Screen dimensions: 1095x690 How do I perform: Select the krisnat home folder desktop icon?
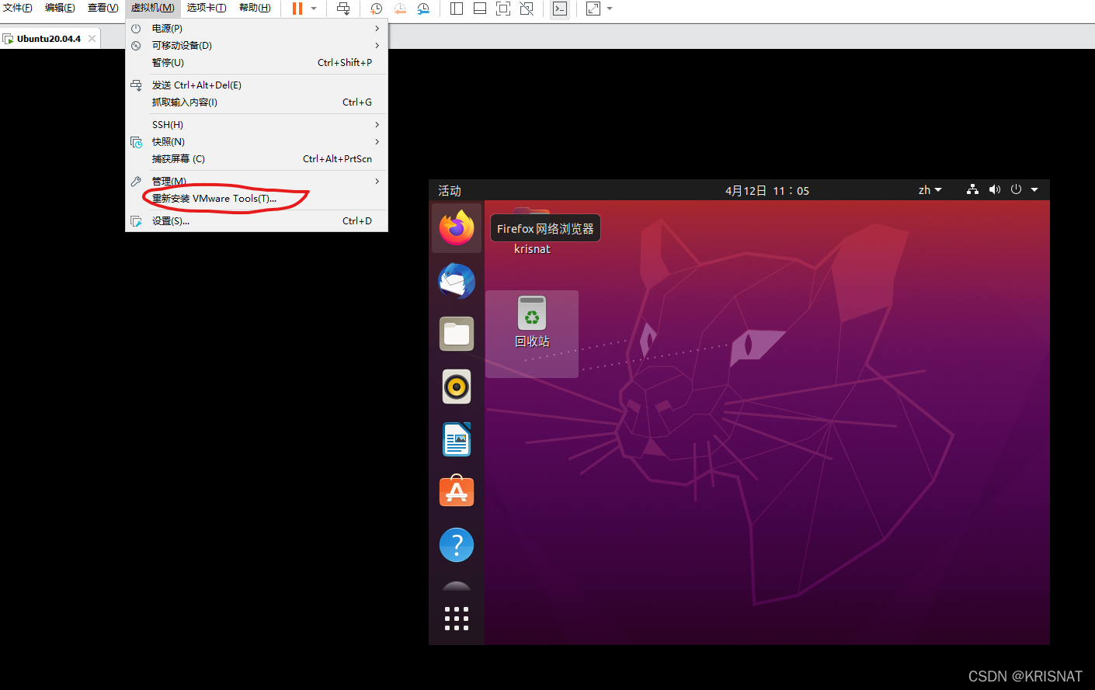[532, 231]
